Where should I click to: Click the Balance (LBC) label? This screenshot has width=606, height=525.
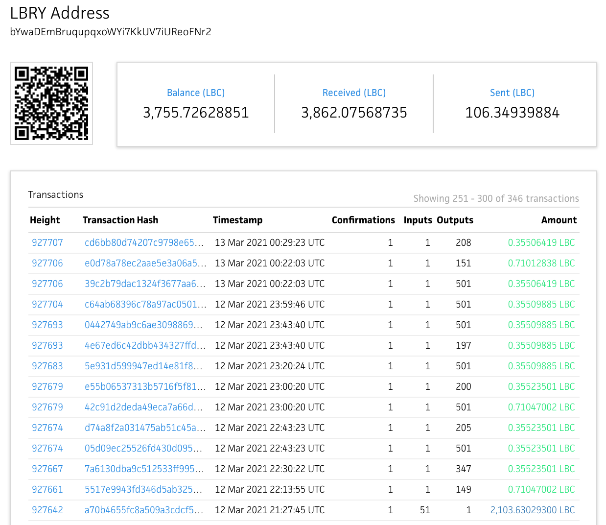click(196, 93)
